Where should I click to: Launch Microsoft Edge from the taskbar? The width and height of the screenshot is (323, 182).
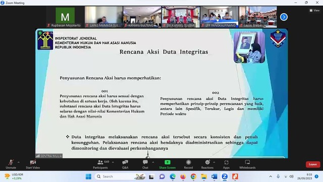[x=173, y=176]
